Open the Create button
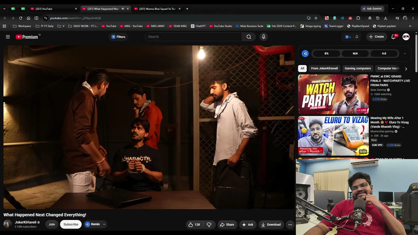 point(376,37)
